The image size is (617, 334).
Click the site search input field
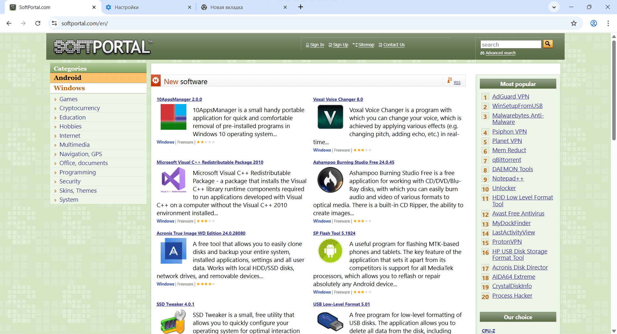coord(511,44)
